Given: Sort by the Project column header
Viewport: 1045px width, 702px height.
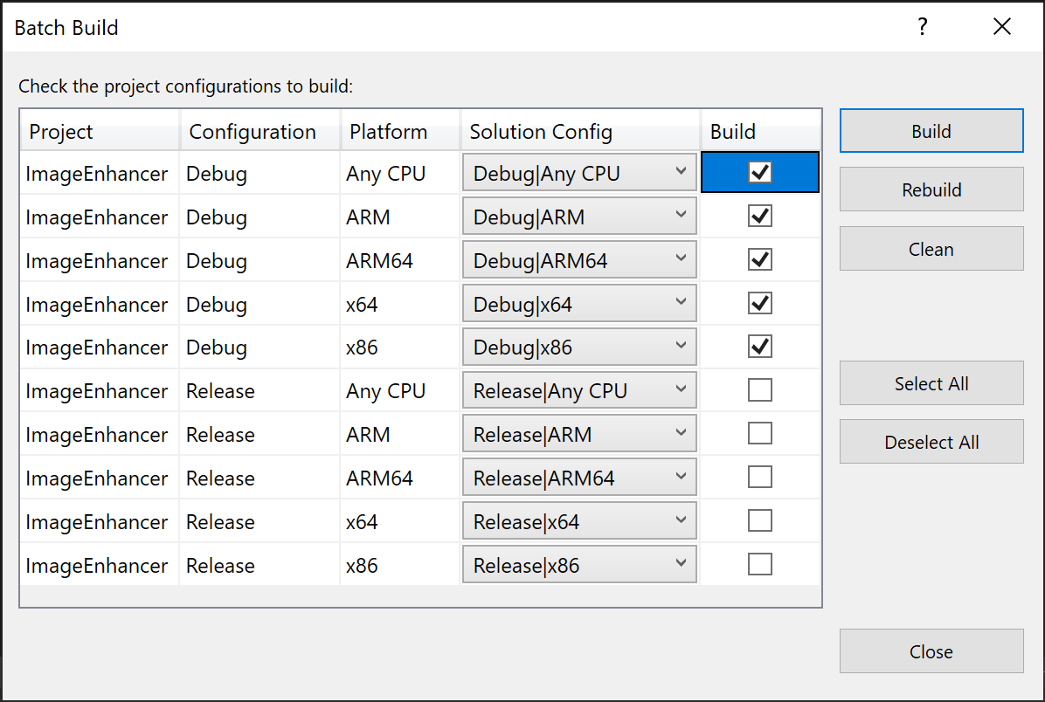Looking at the screenshot, I should [100, 132].
